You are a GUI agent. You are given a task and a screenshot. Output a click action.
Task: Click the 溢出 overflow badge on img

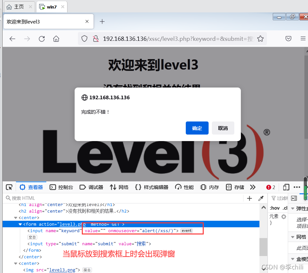pos(87,270)
